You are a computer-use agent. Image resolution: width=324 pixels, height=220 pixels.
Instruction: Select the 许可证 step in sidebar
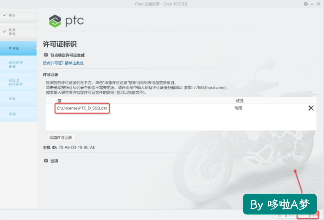18,48
